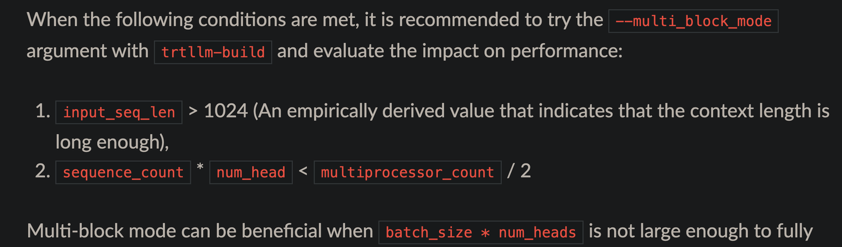Click the batch_size * num_heads code snippet
This screenshot has height=247, width=842.
481,232
